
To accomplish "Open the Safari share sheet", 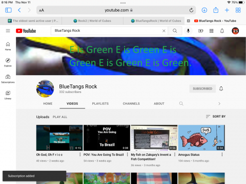I will (216, 10).
